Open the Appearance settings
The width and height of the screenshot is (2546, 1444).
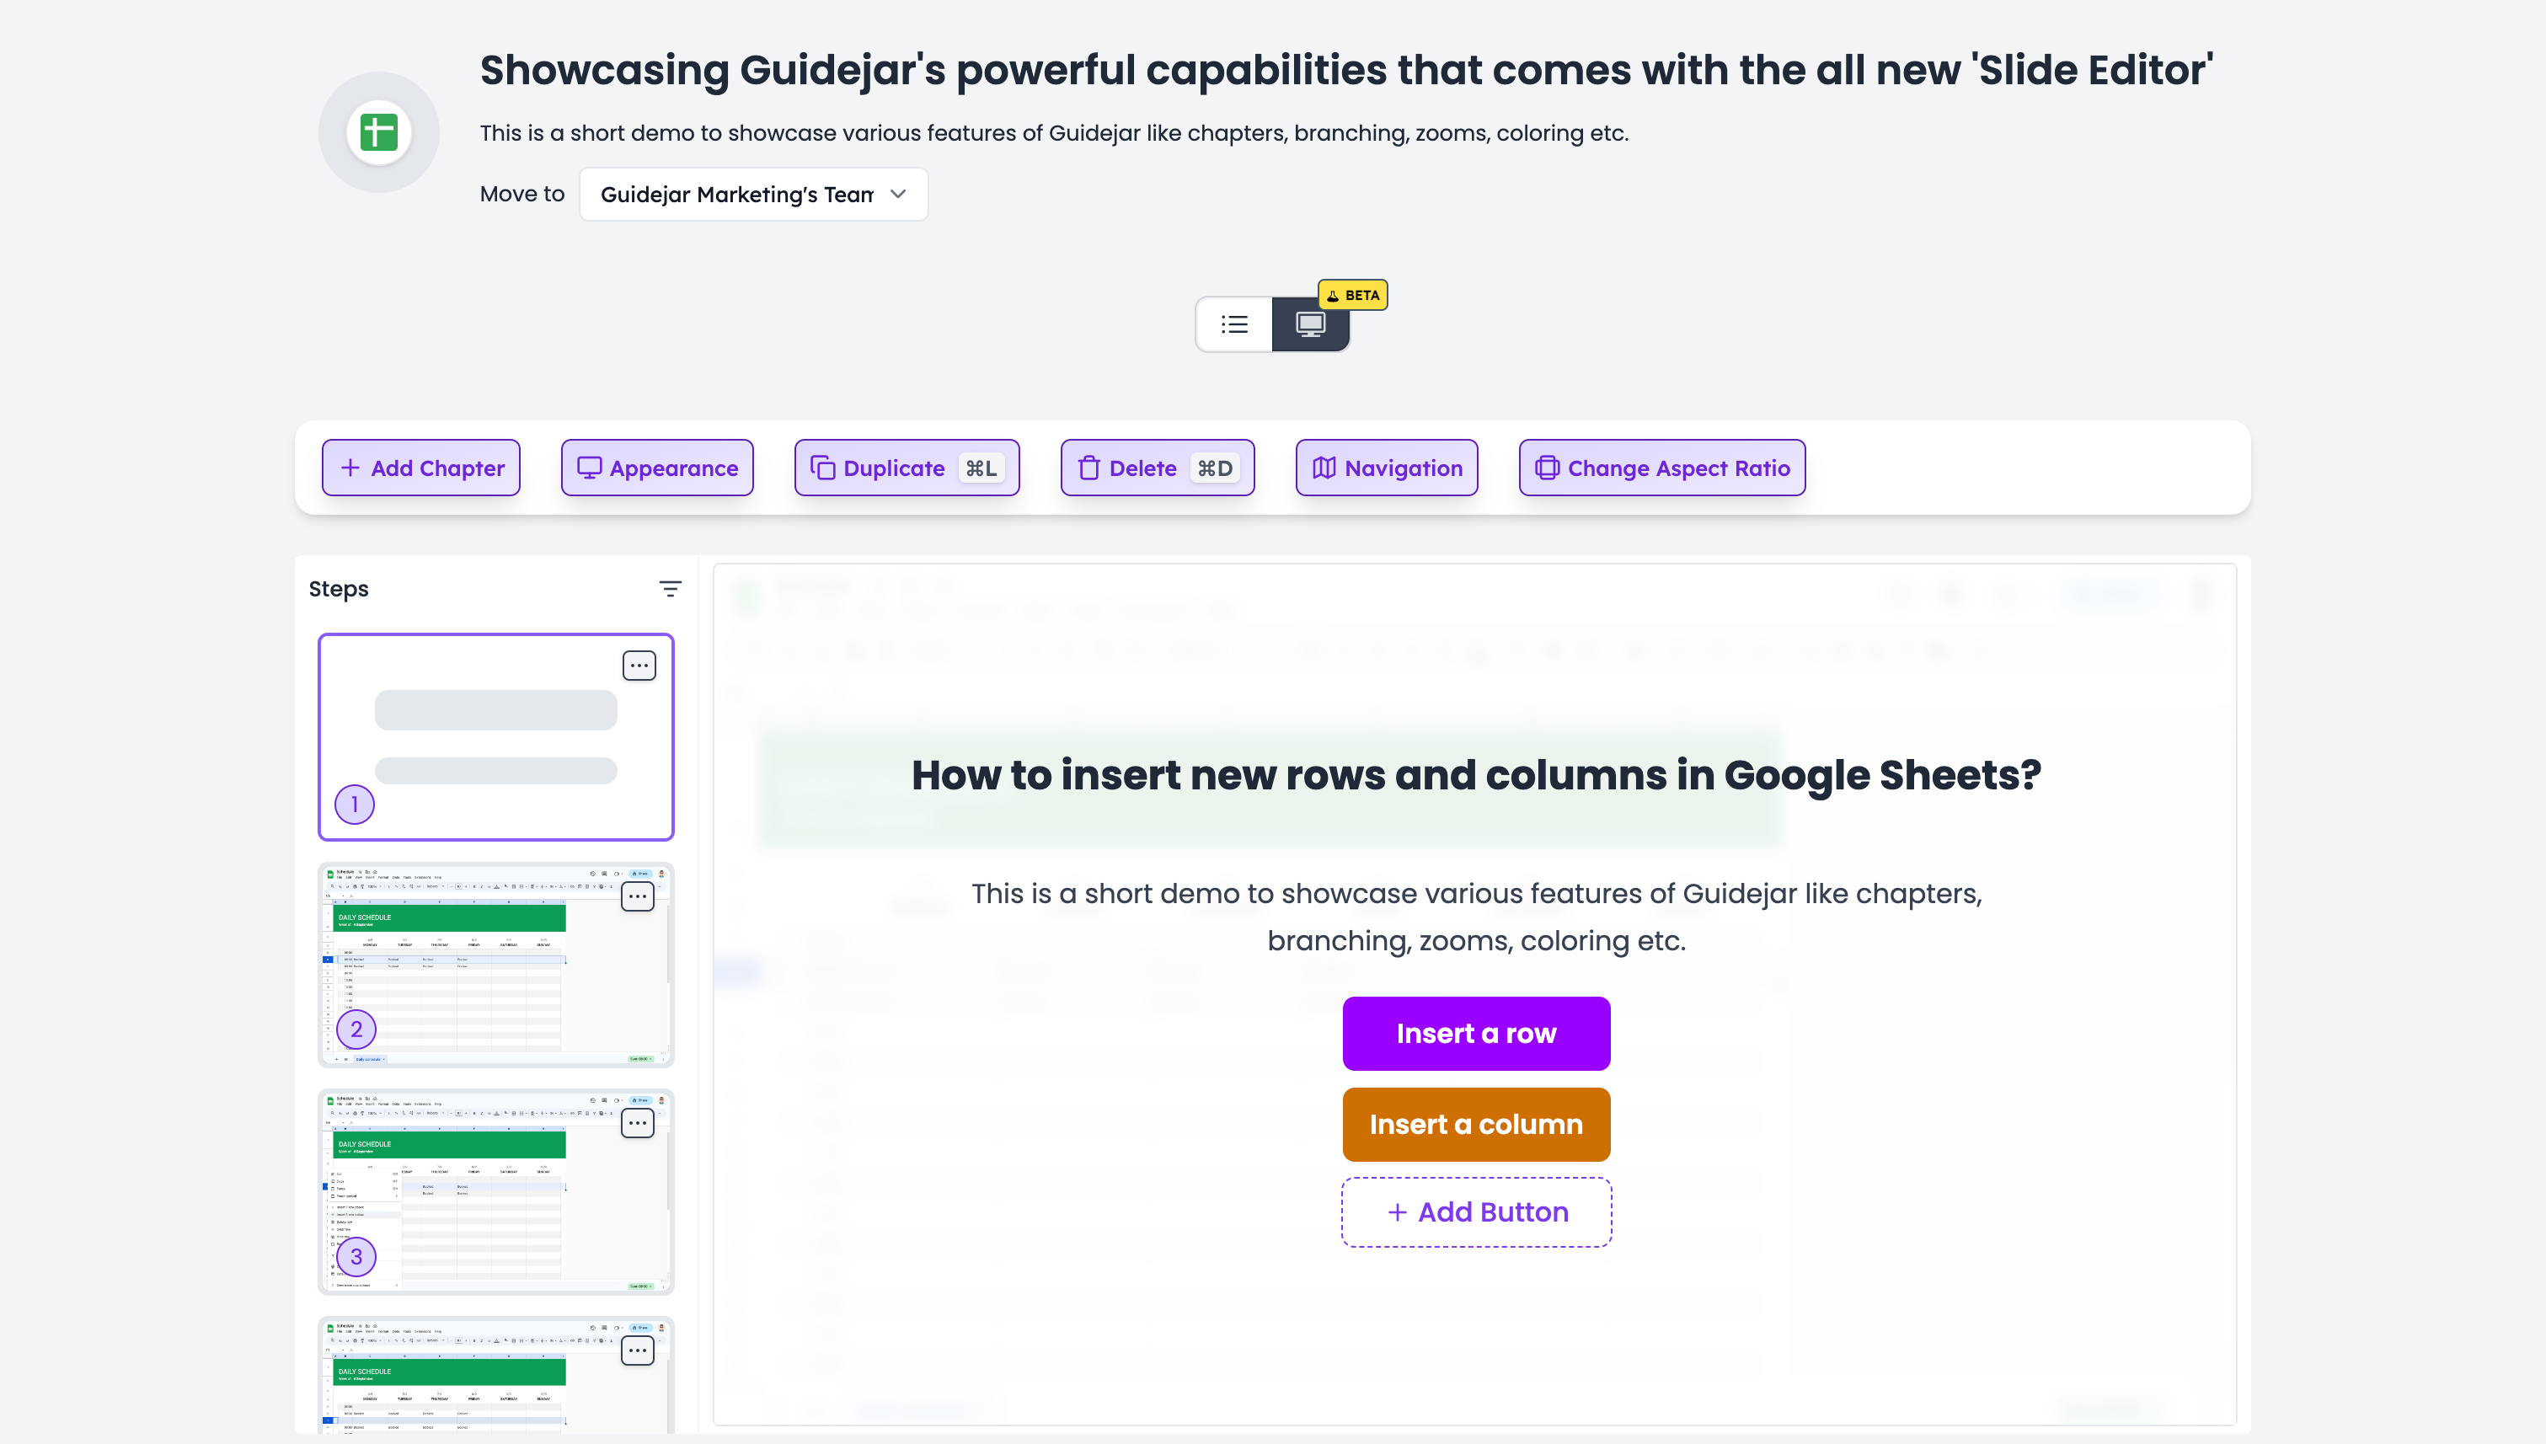click(x=656, y=468)
